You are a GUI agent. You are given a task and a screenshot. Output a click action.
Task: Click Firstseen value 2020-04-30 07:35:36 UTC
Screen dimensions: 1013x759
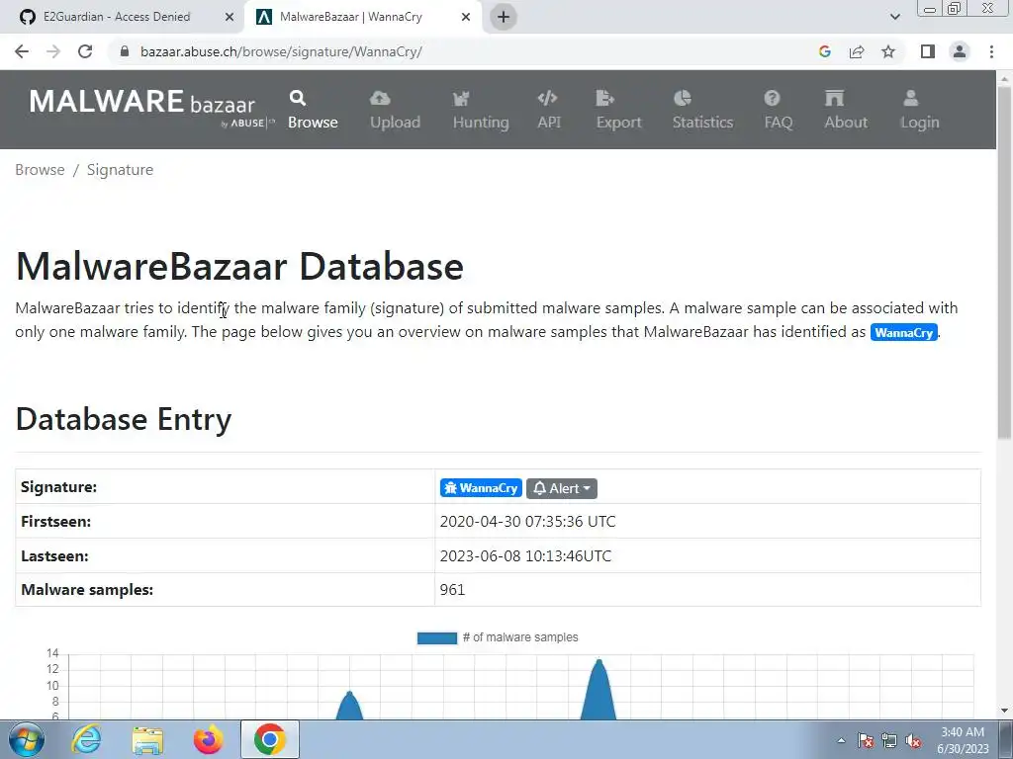pyautogui.click(x=528, y=522)
